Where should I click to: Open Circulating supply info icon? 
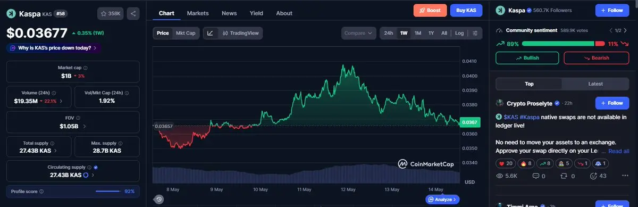click(89, 167)
